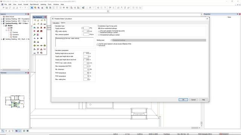Screen dimensions: 241x135
Task: Select the highlighted arrow selection tool in the toolbar
Action: pos(32,7)
